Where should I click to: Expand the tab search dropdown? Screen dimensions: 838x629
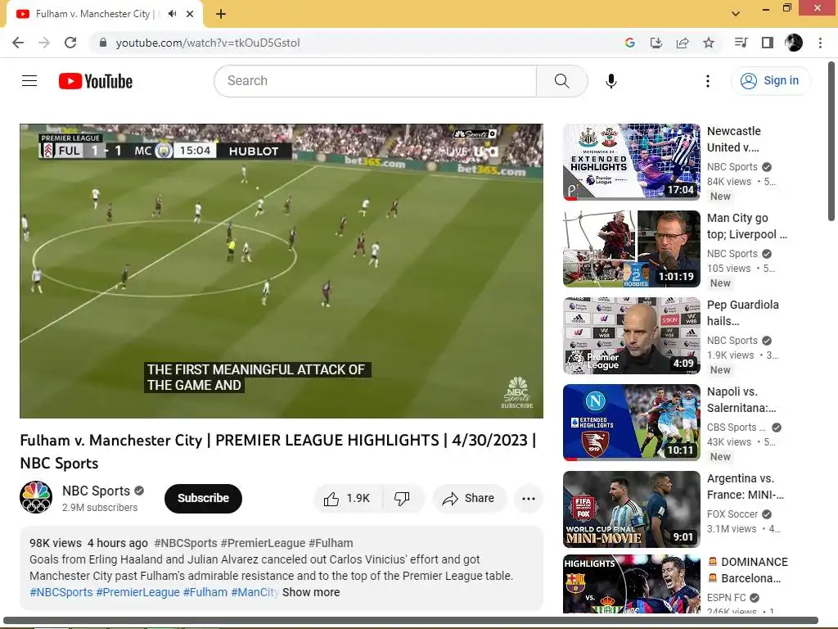click(736, 14)
